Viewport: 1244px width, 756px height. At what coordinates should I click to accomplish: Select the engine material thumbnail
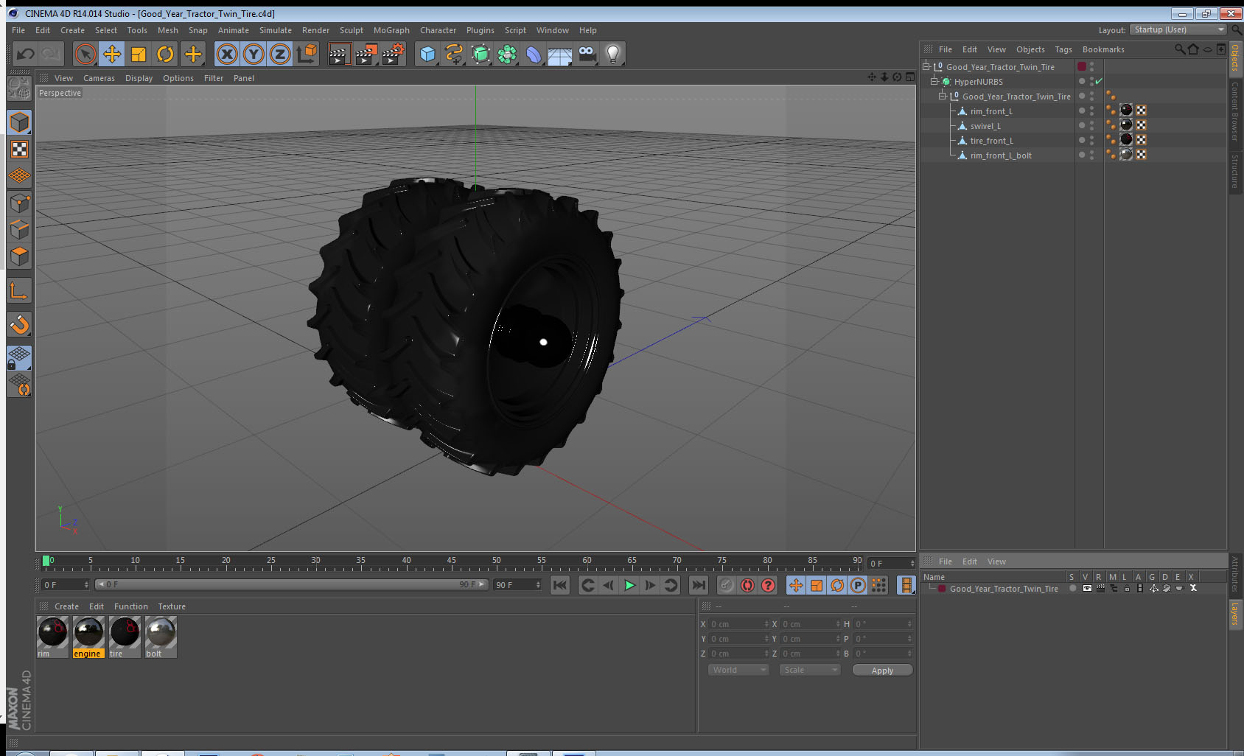[x=88, y=631]
